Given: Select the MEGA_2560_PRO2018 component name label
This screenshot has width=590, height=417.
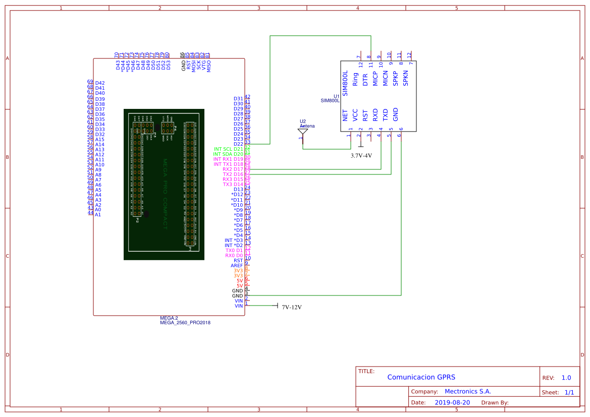Looking at the screenshot, I should (x=185, y=323).
